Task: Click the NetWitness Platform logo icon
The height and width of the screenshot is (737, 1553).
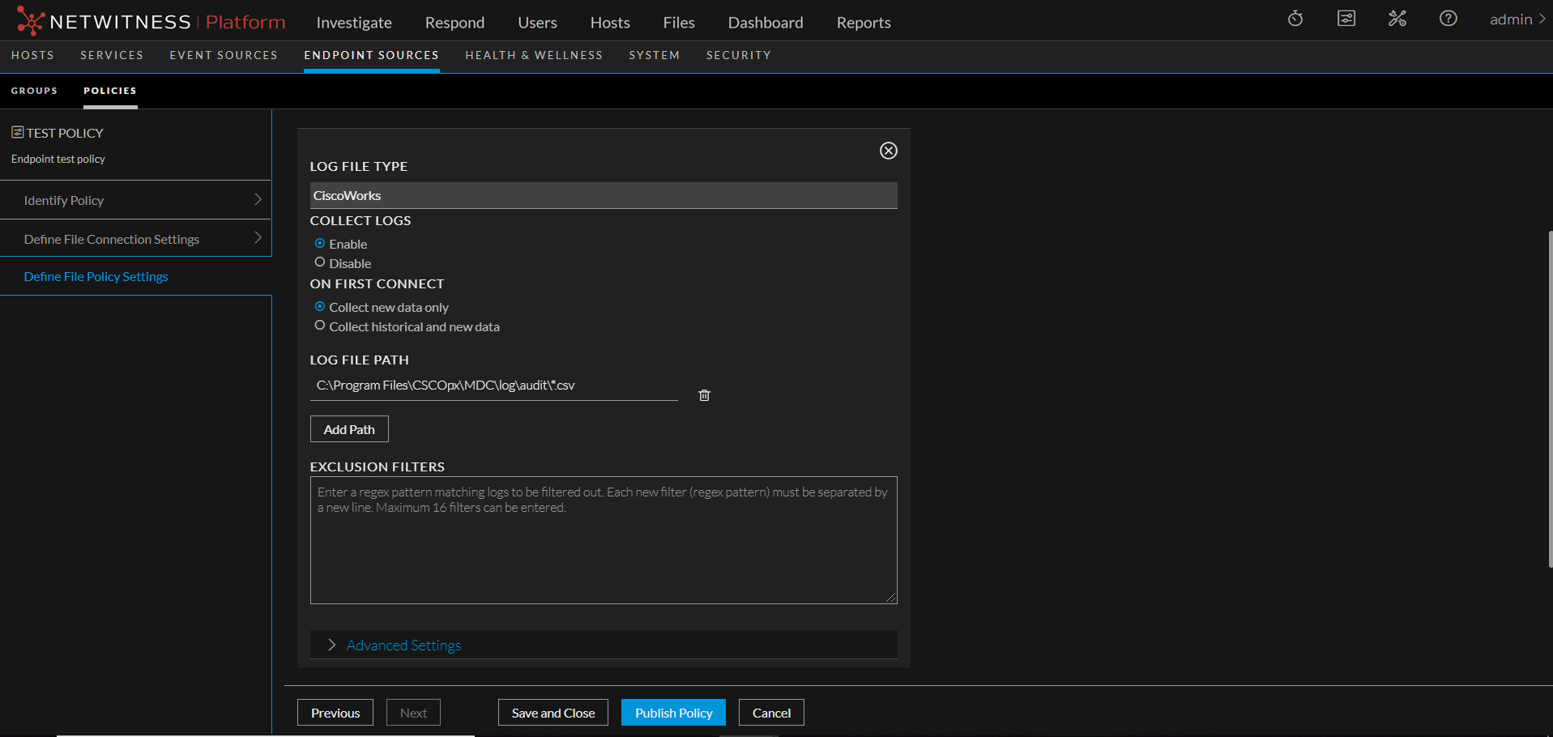Action: coord(30,21)
